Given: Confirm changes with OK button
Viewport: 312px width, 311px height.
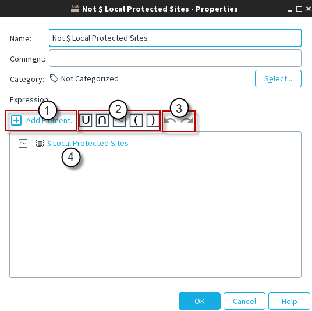Looking at the screenshot, I should coord(200,301).
